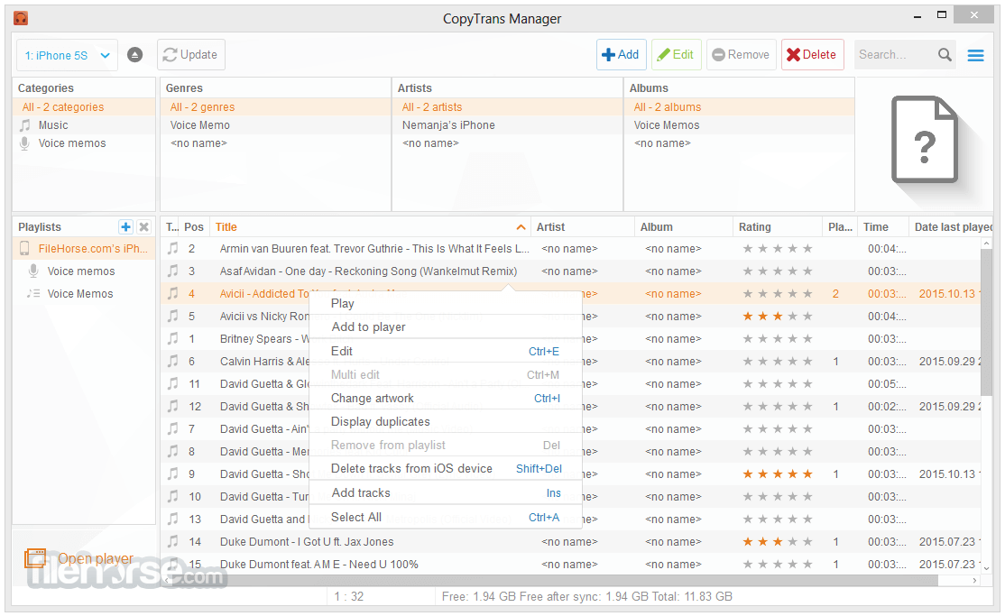Add a new playlist with plus icon

click(x=125, y=227)
